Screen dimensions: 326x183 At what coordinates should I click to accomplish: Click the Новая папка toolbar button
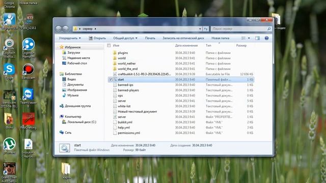pyautogui.click(x=221, y=38)
